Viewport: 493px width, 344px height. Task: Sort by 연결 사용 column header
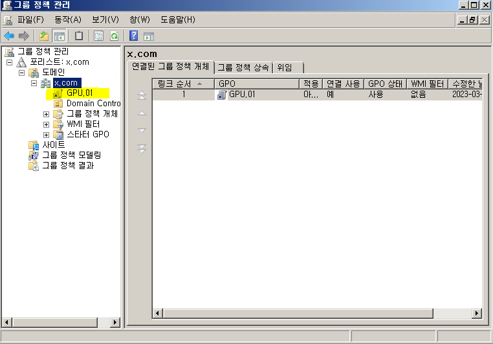point(344,84)
